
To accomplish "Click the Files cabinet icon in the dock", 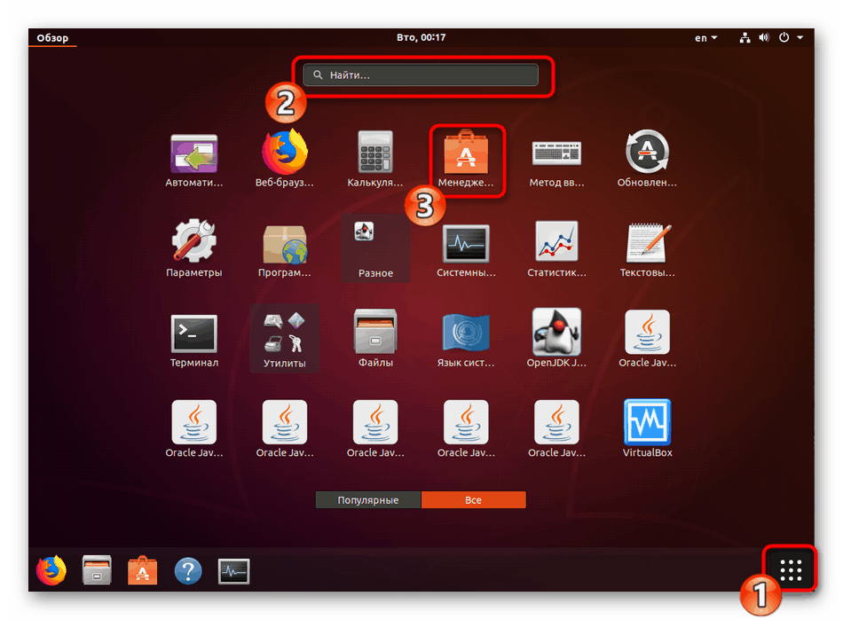I will click(x=97, y=569).
